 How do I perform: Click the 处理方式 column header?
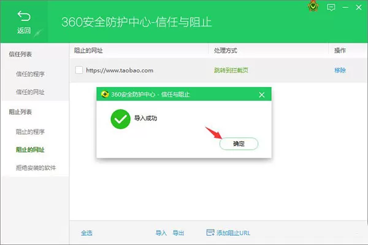coord(226,50)
